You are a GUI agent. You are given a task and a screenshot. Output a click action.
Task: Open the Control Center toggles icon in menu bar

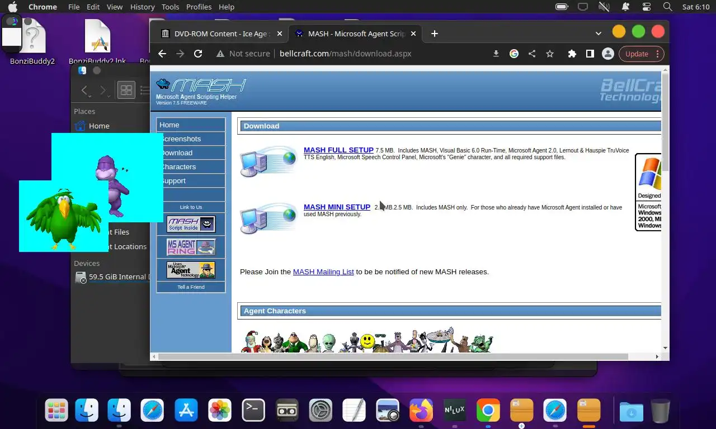(x=647, y=7)
